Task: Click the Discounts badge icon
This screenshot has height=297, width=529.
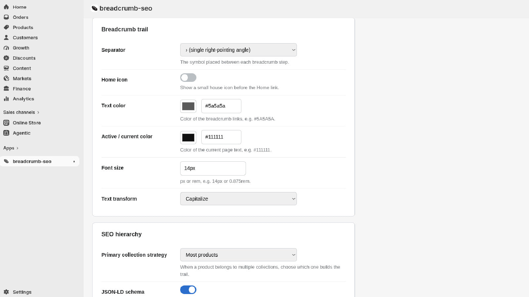Action: (6, 58)
